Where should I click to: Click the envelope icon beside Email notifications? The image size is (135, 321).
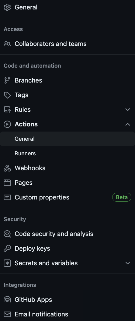point(7,314)
